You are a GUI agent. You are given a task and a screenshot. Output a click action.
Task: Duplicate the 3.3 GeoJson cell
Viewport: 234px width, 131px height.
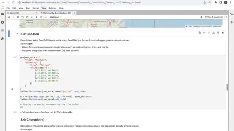tap(200, 33)
